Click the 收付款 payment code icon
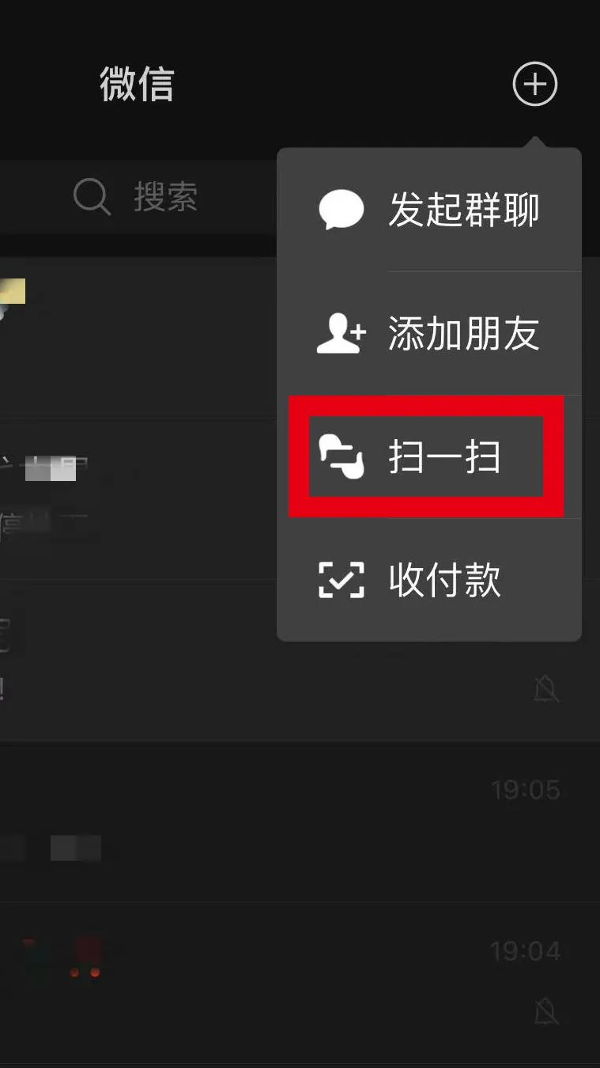 341,580
